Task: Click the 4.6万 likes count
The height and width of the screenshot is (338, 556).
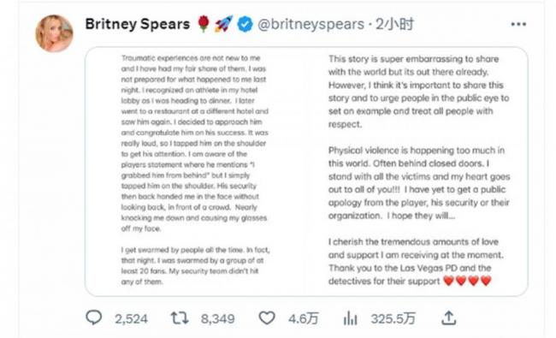Action: click(303, 319)
